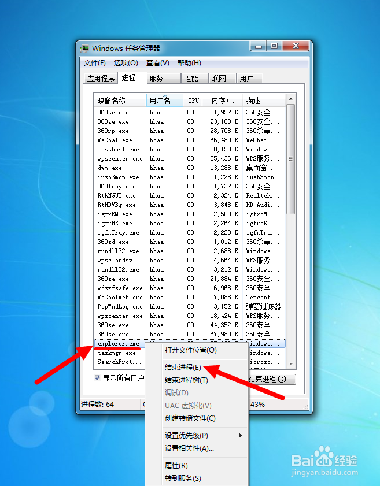
Task: Click the scrollbar down arrow
Action: (x=291, y=363)
